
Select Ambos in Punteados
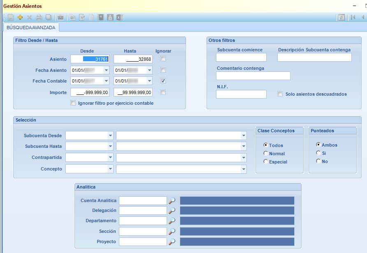[318, 145]
